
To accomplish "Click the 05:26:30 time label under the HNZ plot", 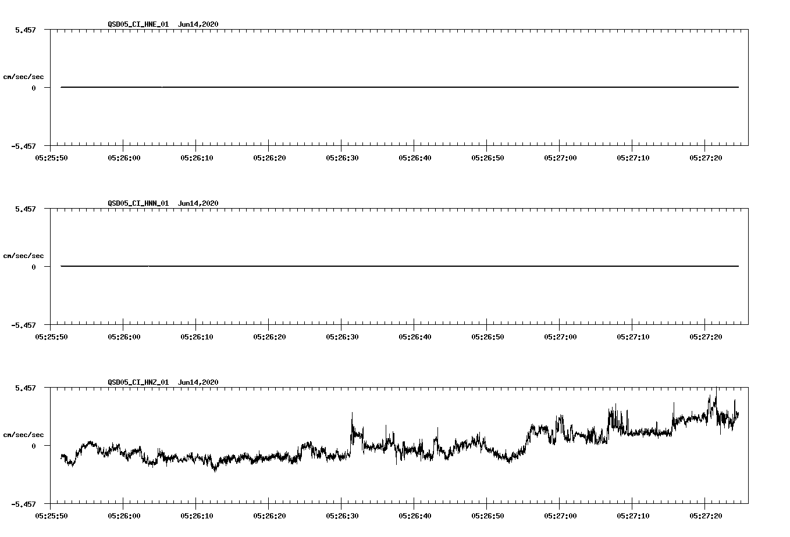I will click(x=342, y=515).
